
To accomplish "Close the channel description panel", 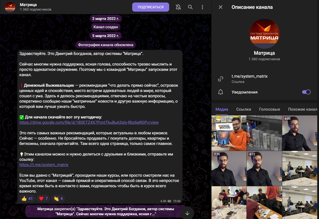I will 221,7.
